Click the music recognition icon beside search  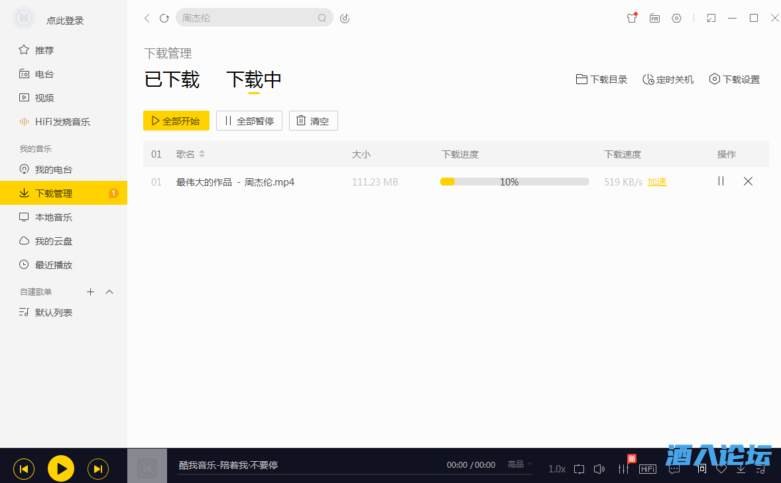(345, 19)
